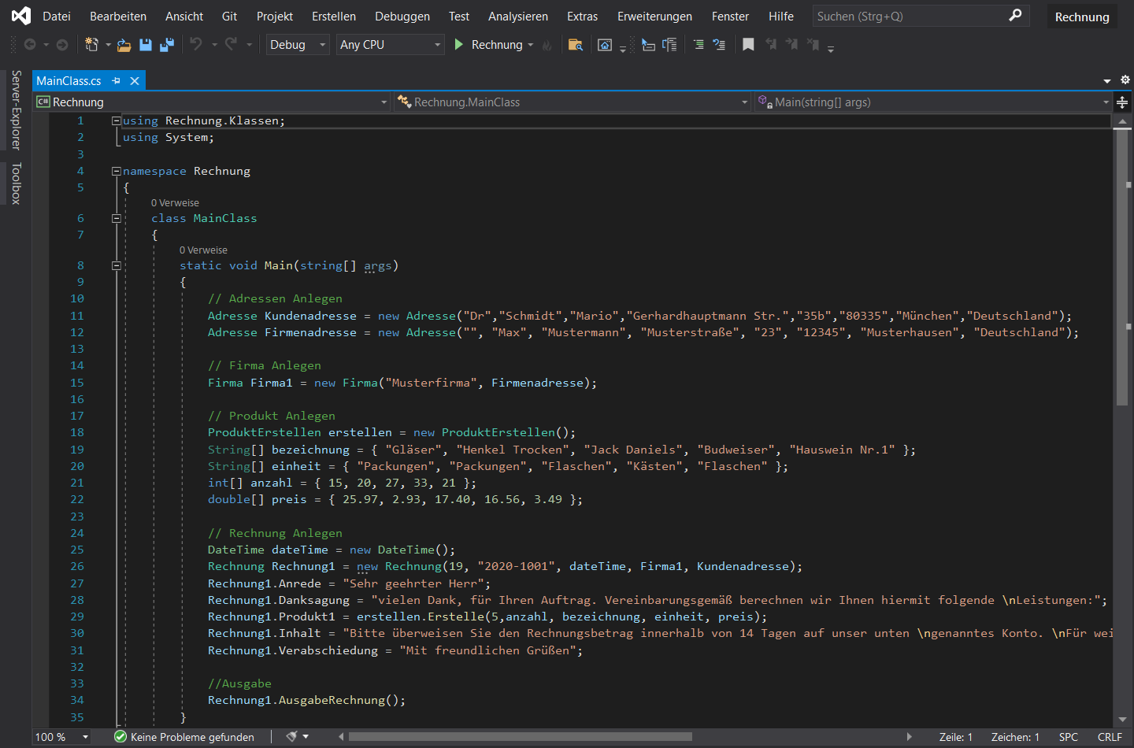
Task: Click the cursor-with-box toolbar icon
Action: [x=648, y=45]
